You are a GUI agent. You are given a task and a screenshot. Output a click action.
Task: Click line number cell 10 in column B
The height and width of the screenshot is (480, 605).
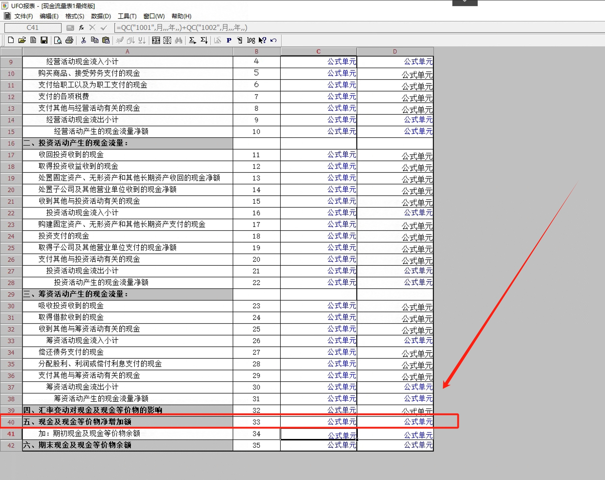click(257, 131)
